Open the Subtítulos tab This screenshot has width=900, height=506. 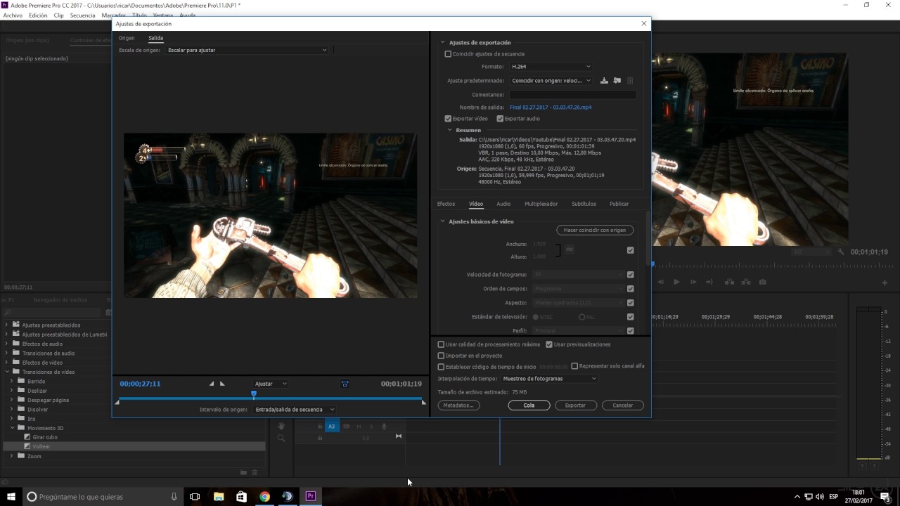tap(584, 204)
